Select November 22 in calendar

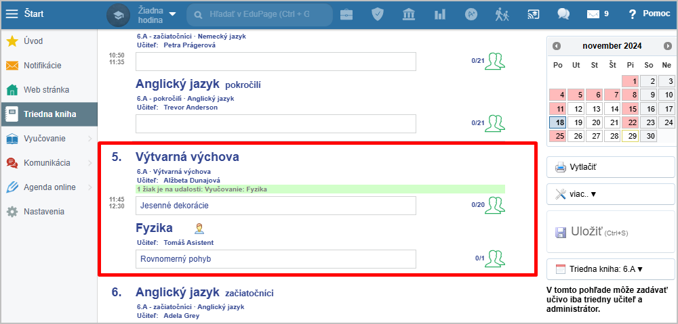click(x=630, y=122)
